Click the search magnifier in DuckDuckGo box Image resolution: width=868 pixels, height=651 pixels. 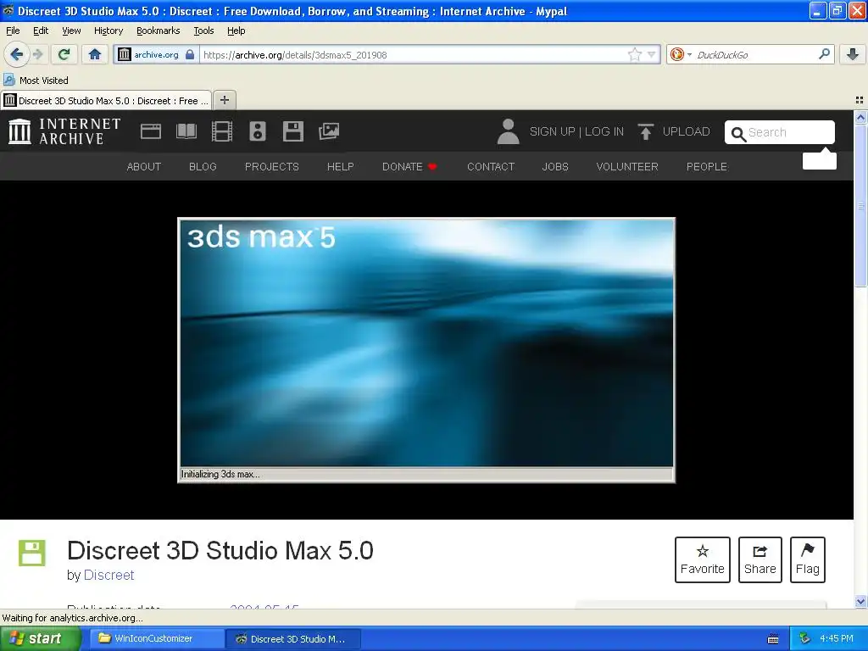(x=824, y=54)
